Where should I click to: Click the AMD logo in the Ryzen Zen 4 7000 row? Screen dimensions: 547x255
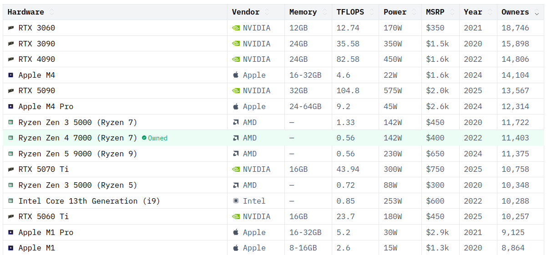236,138
